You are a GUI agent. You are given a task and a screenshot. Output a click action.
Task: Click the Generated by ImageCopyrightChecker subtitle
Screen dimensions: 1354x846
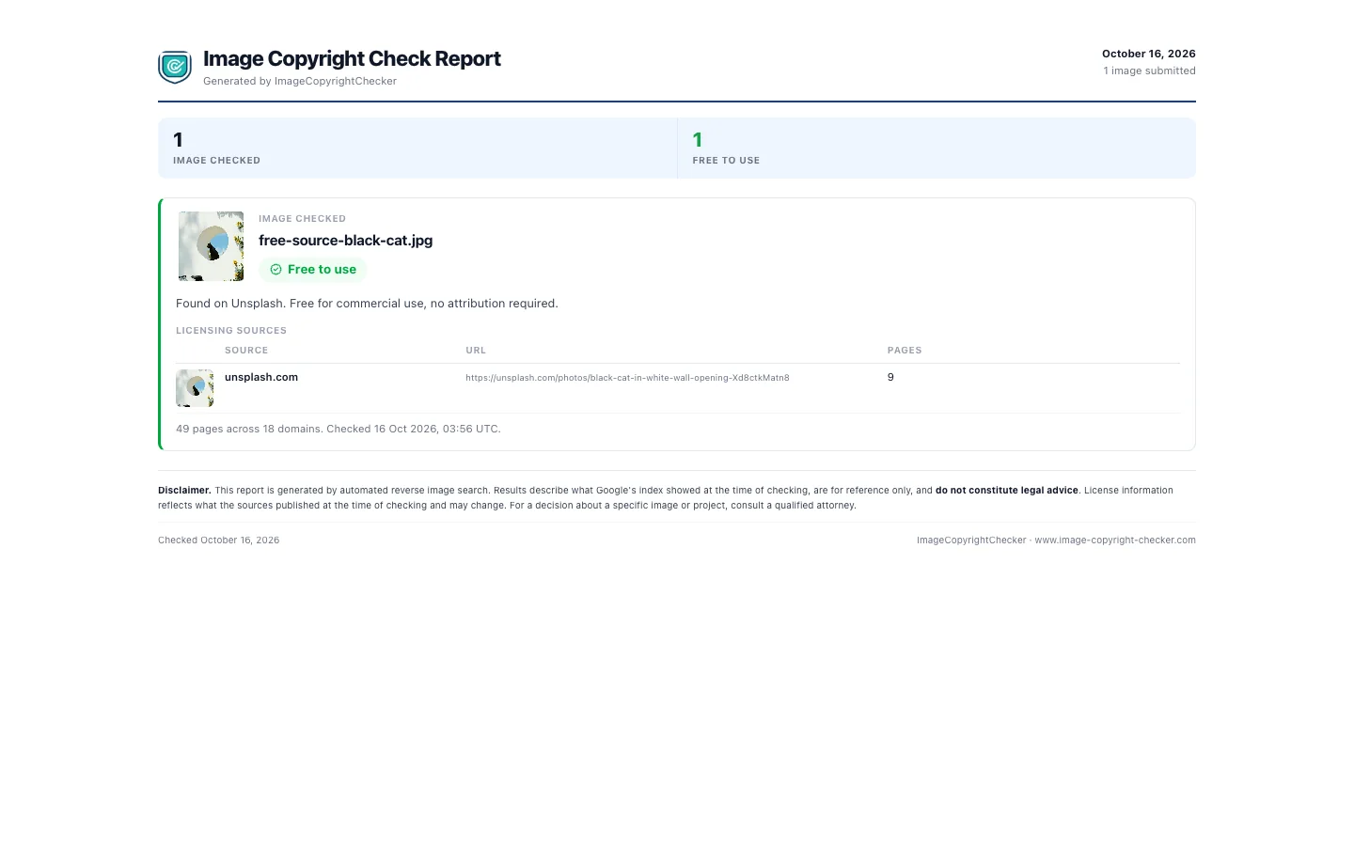(x=300, y=81)
